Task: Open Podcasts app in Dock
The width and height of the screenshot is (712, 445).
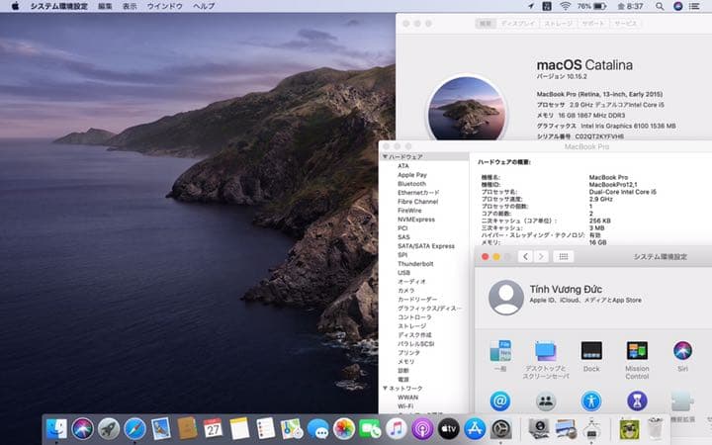Action: (x=422, y=428)
